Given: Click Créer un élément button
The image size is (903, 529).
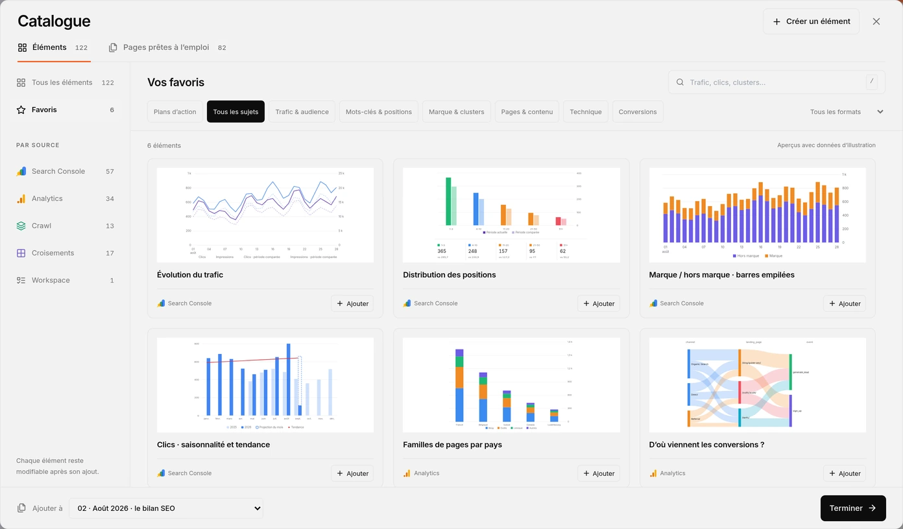Looking at the screenshot, I should click(811, 21).
